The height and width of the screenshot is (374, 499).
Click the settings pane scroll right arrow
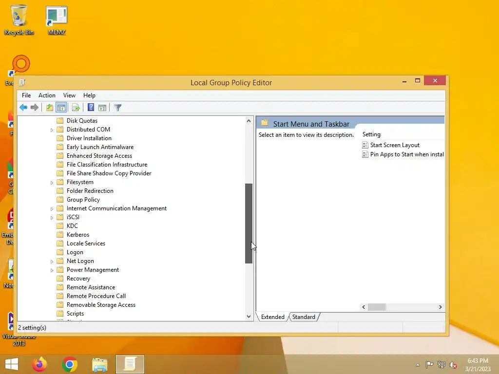(440, 307)
